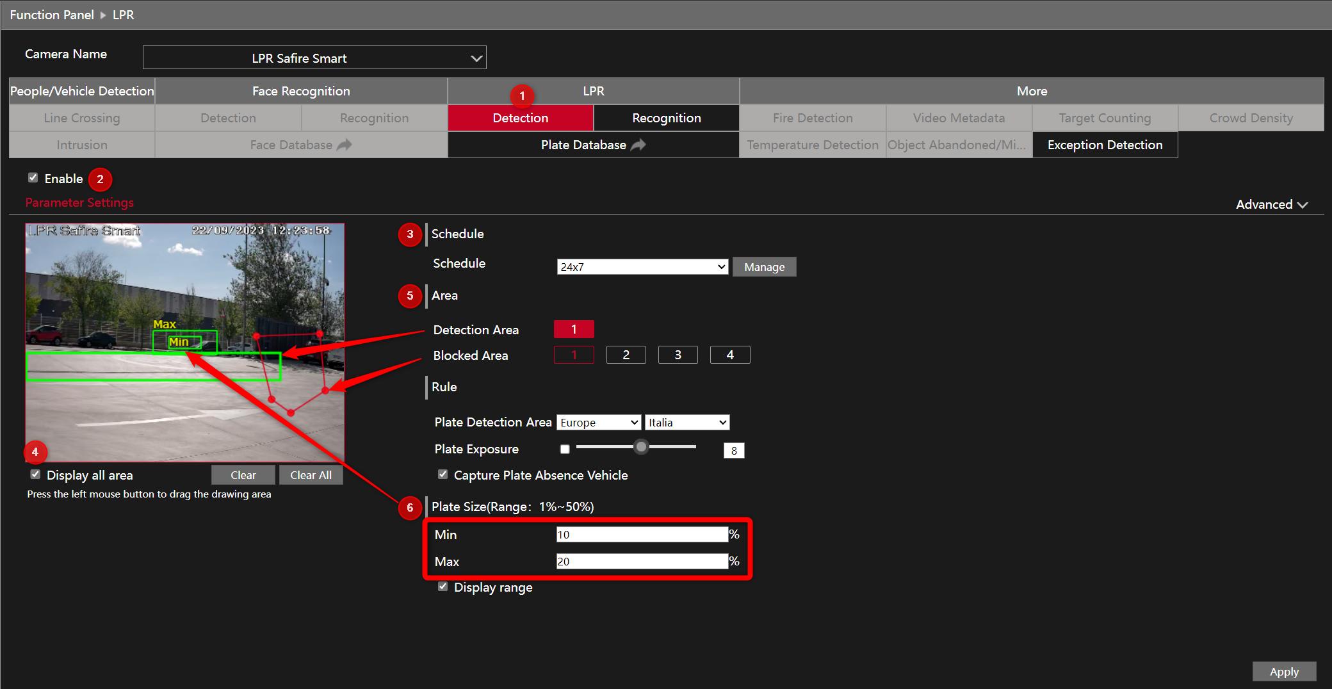1332x689 pixels.
Task: Select Blocked Area number 3
Action: tap(678, 355)
